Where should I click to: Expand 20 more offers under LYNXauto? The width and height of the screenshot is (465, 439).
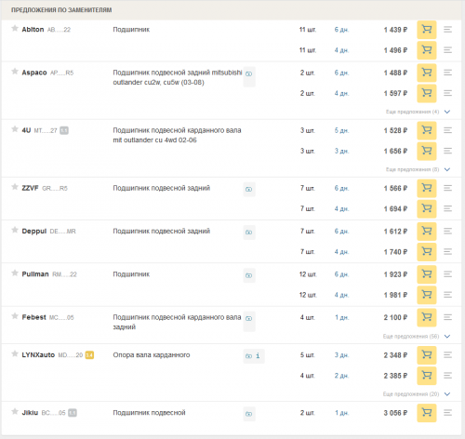(417, 394)
